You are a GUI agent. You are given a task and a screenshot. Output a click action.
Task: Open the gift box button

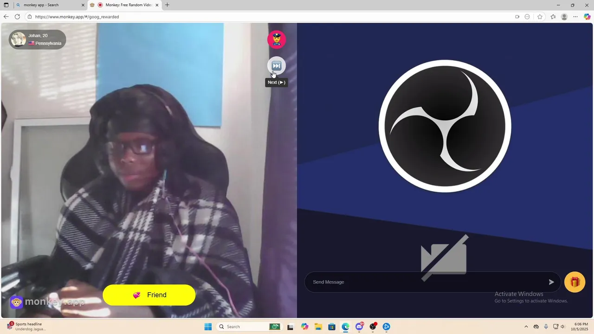575,282
